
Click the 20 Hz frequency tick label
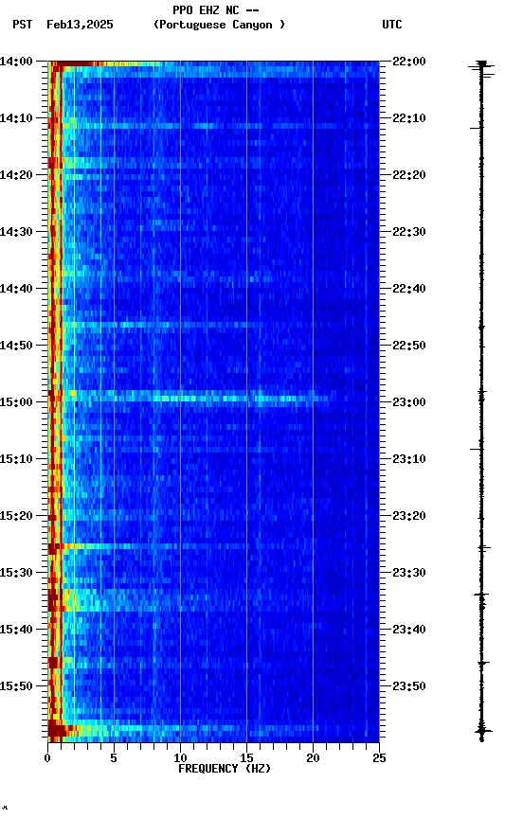tap(313, 758)
